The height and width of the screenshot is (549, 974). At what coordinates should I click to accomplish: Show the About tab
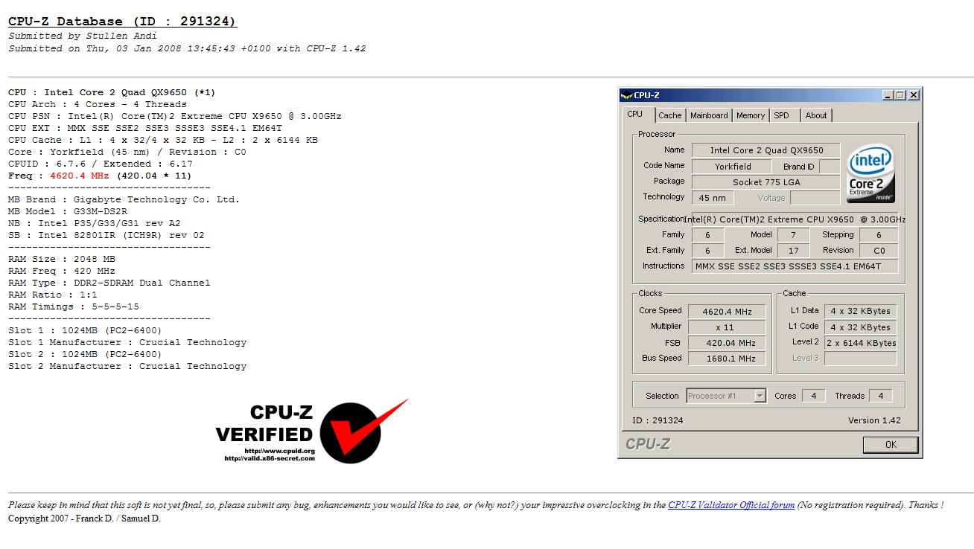point(816,115)
